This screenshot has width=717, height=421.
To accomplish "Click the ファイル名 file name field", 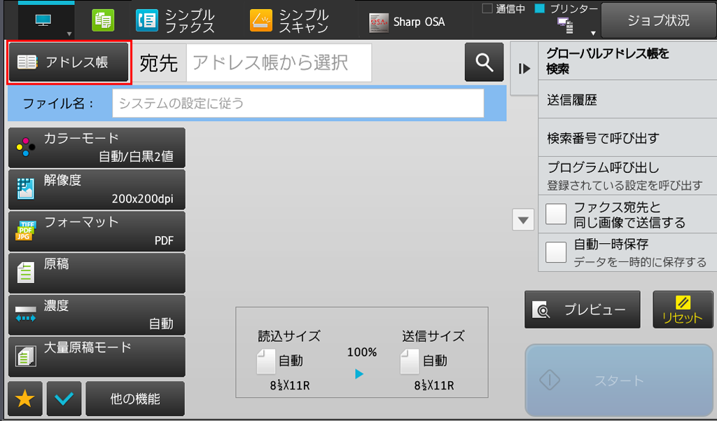I will click(x=298, y=104).
